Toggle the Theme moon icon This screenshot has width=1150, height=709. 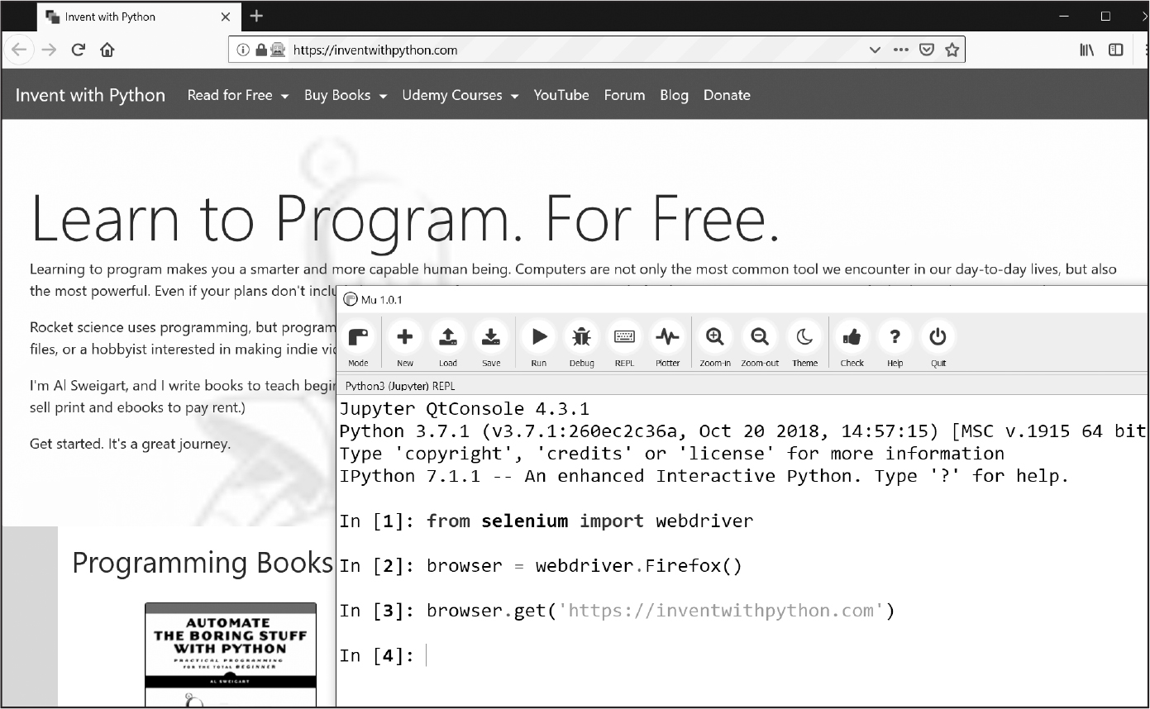tap(804, 338)
